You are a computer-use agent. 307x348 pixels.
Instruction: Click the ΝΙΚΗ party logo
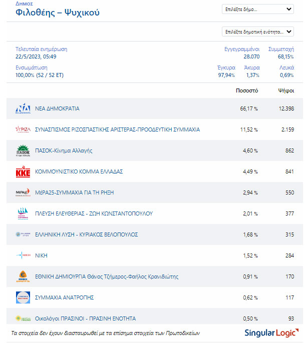click(x=23, y=255)
